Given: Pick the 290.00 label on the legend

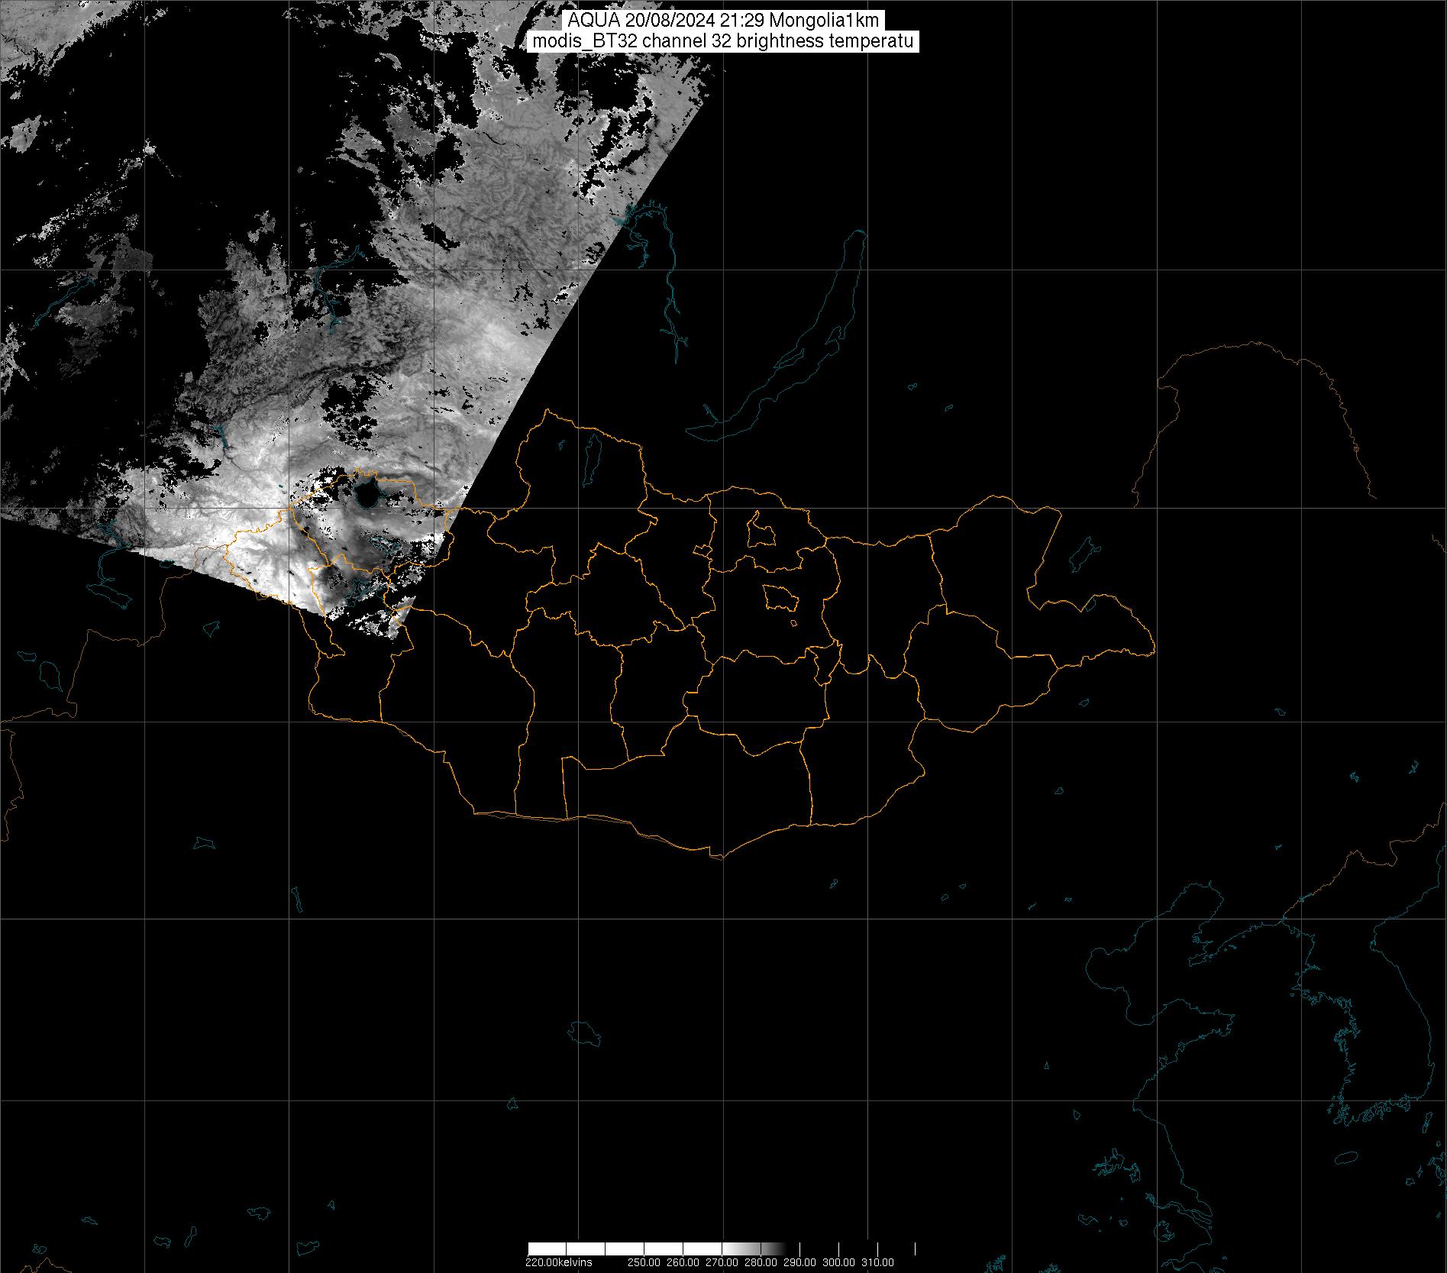Looking at the screenshot, I should tap(801, 1262).
